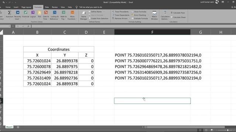Click the zoom slider handle
236x132 pixels.
point(228,130)
